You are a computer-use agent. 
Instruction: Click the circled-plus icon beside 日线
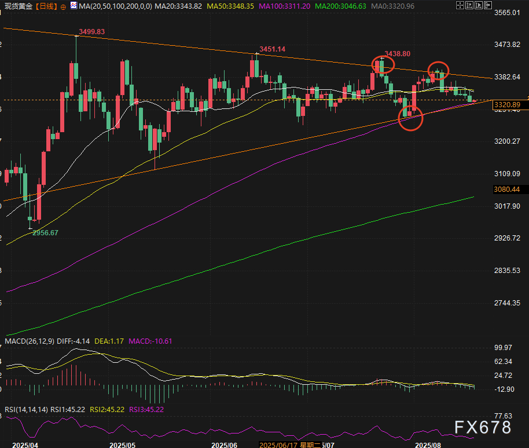[63, 6]
